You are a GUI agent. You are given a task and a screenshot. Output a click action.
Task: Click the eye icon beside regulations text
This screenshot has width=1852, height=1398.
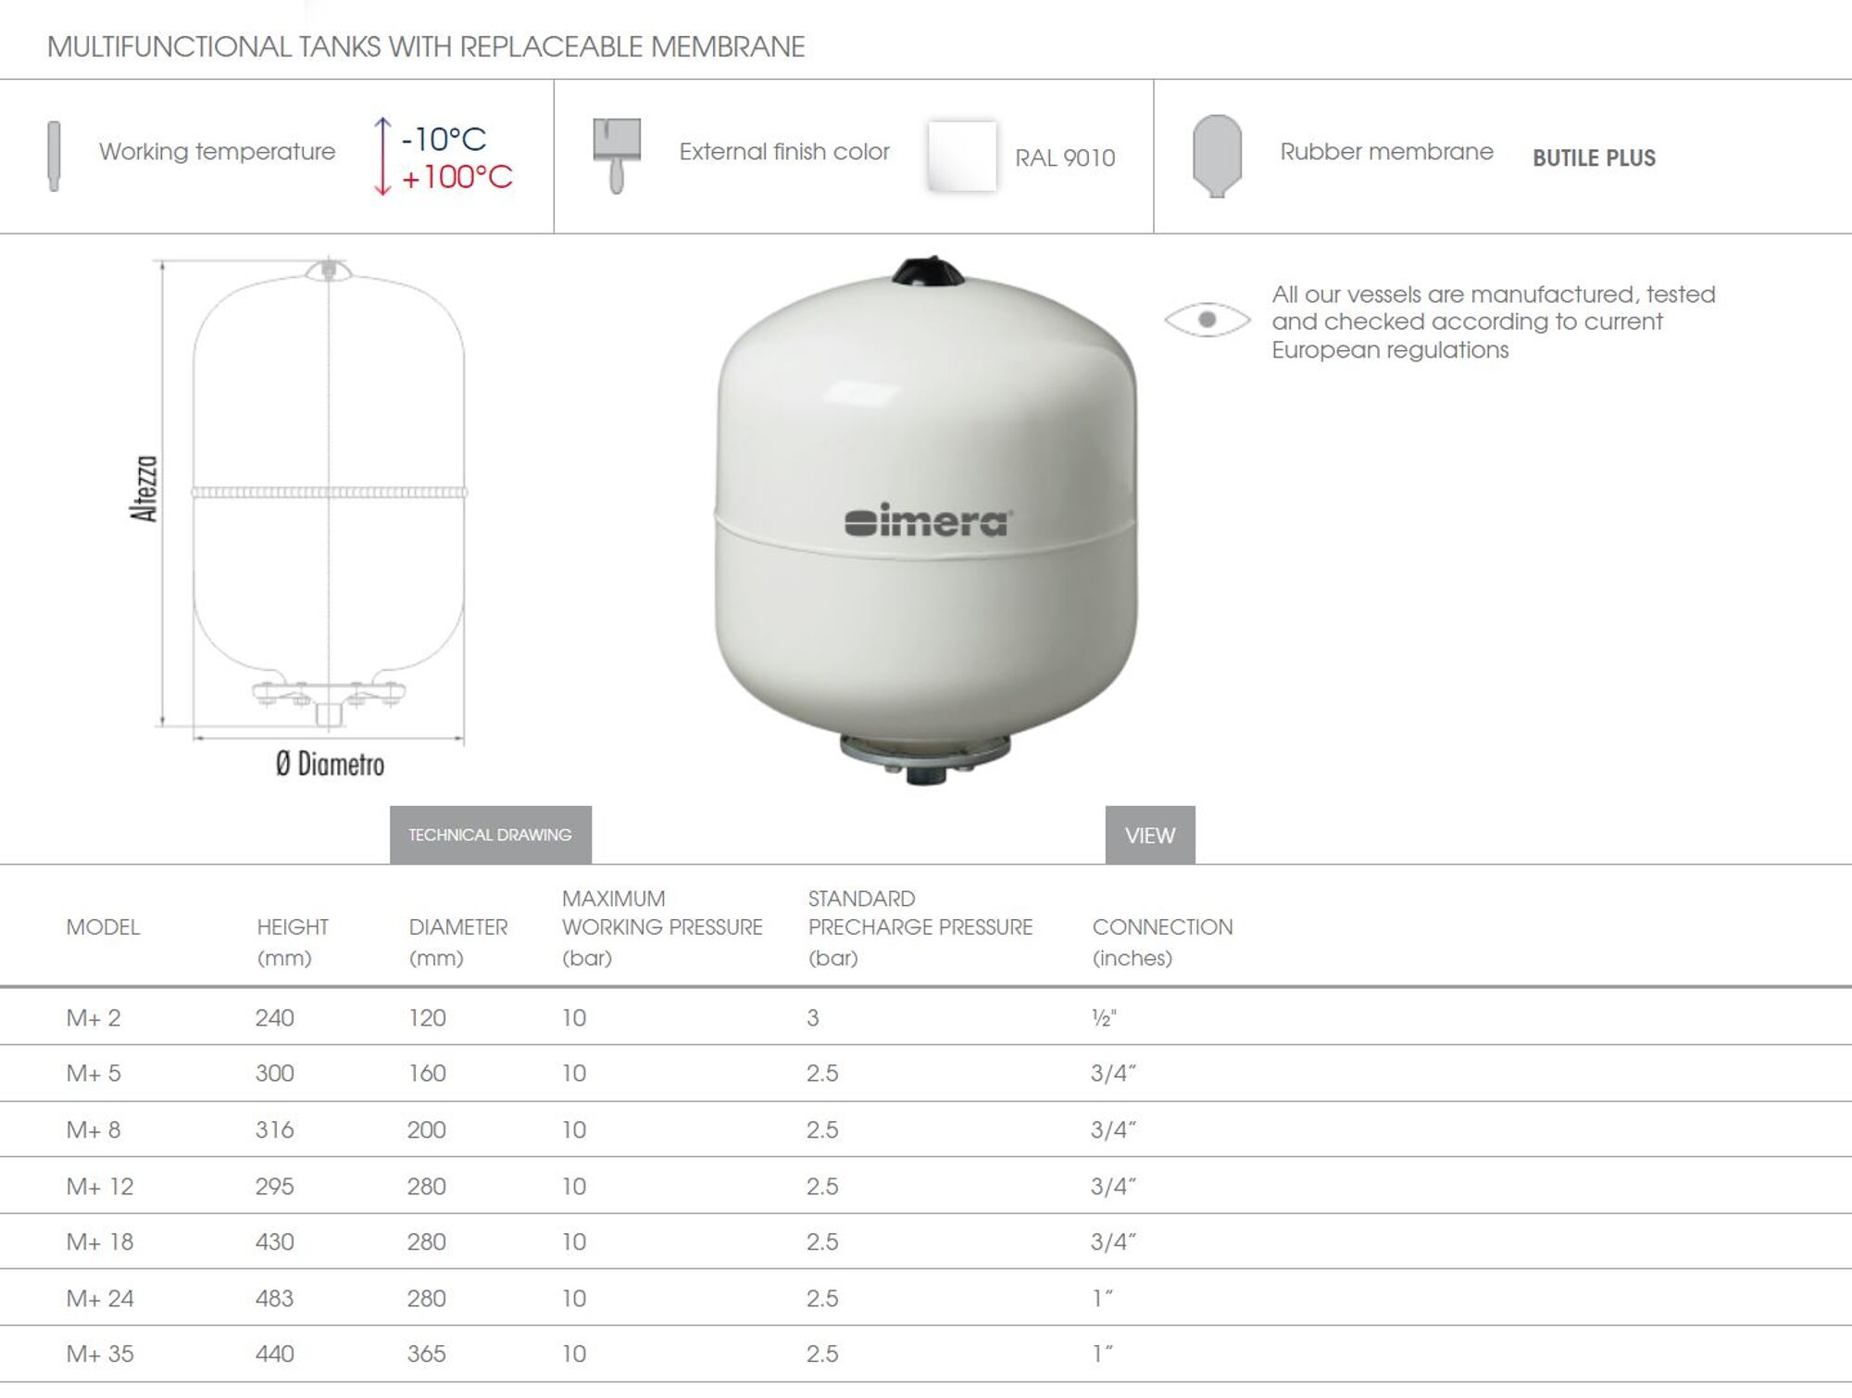[x=1207, y=320]
